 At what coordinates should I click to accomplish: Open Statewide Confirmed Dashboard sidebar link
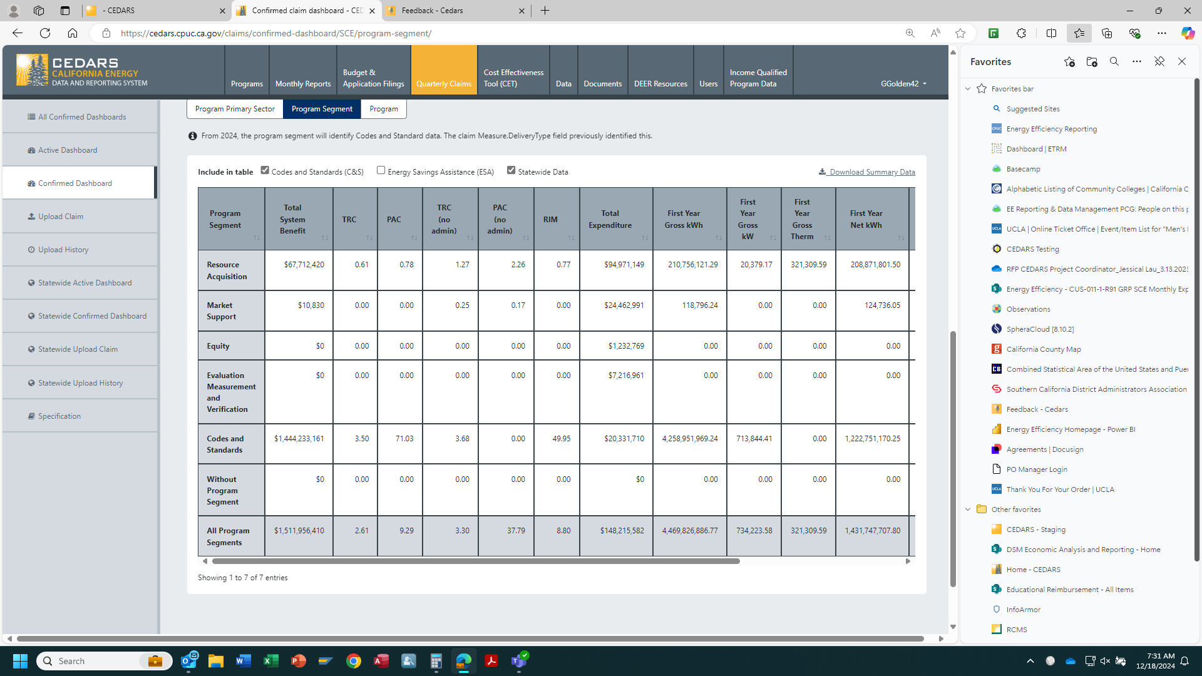pyautogui.click(x=92, y=316)
